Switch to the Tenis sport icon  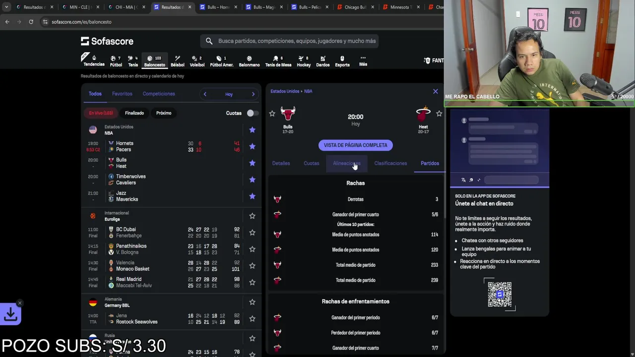133,60
